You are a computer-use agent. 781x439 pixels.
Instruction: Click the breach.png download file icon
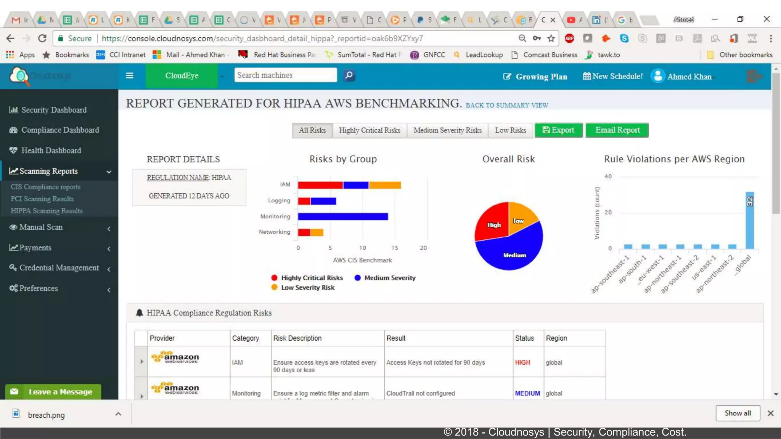(16, 413)
